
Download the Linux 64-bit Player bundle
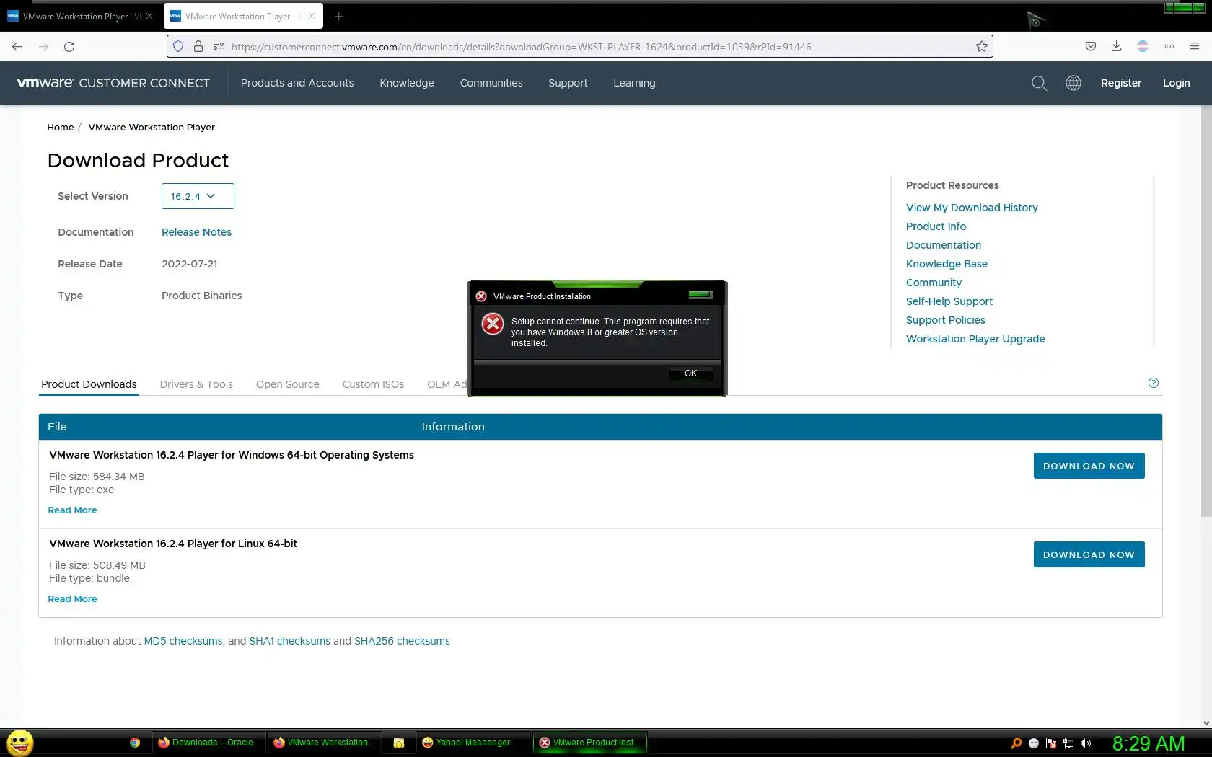(x=1089, y=554)
